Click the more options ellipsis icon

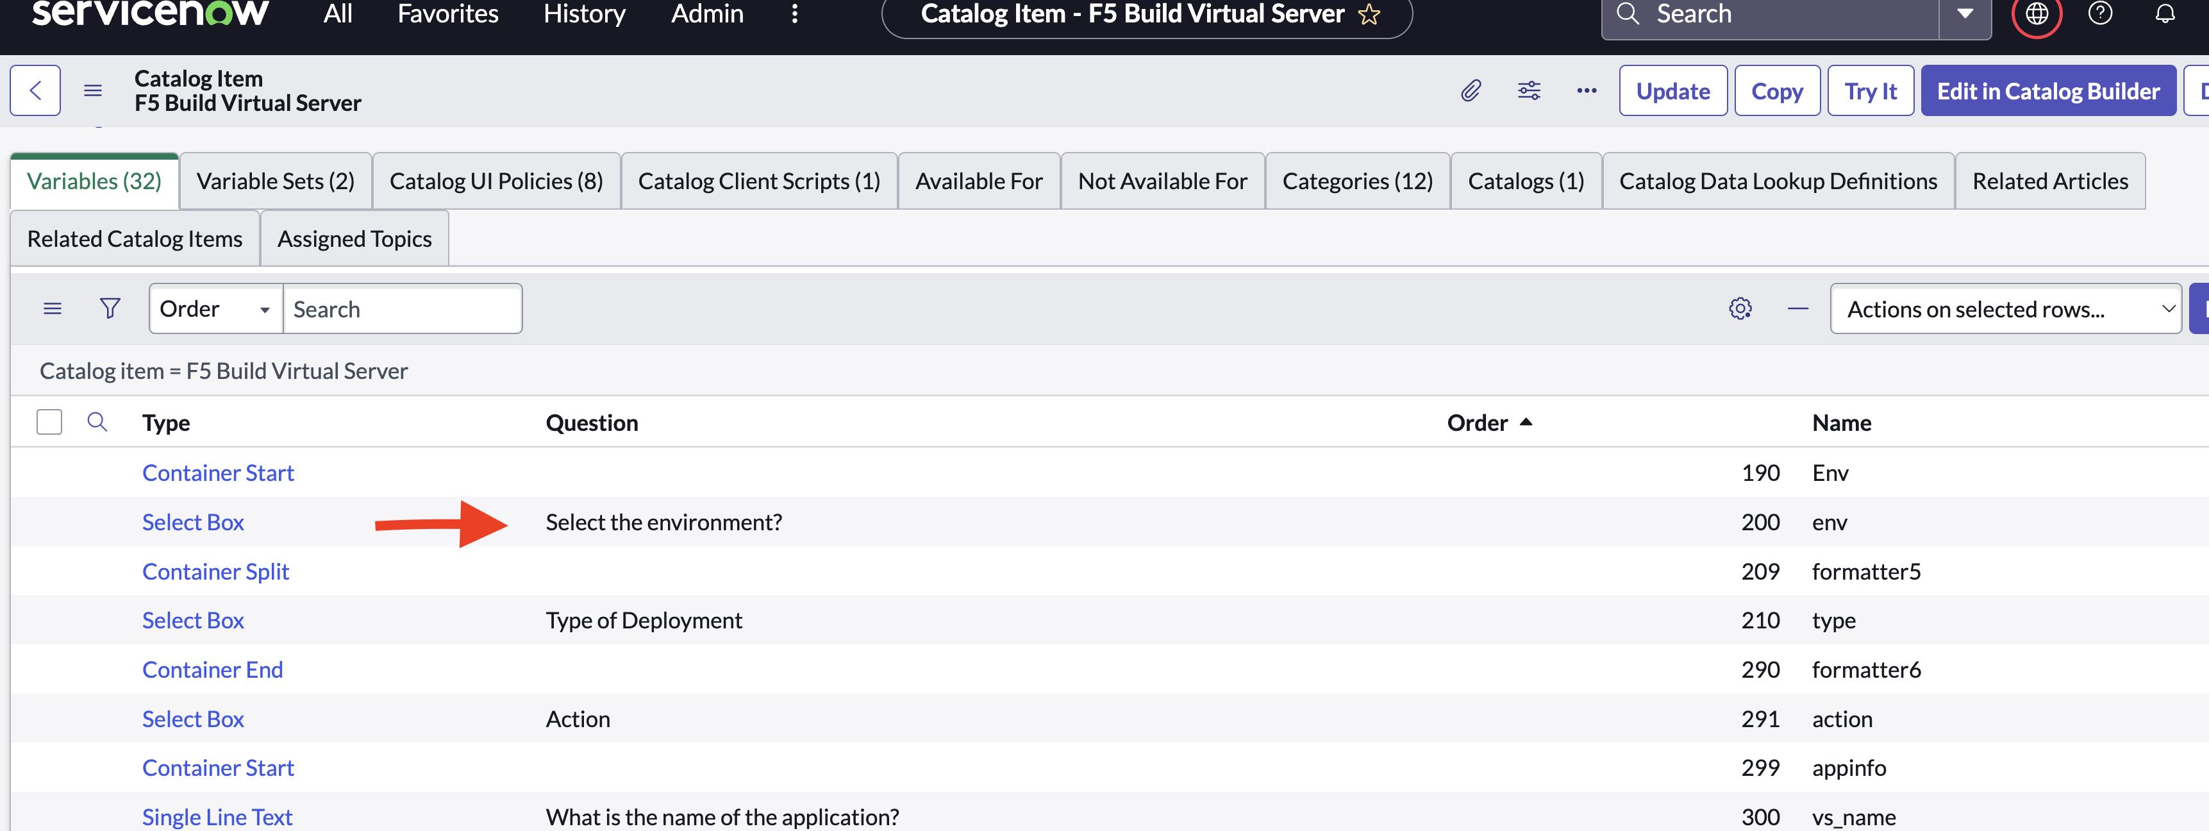tap(1587, 90)
